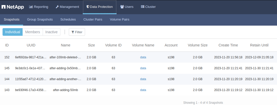Click ID cell 143
The image size is (277, 105).
(x=7, y=90)
